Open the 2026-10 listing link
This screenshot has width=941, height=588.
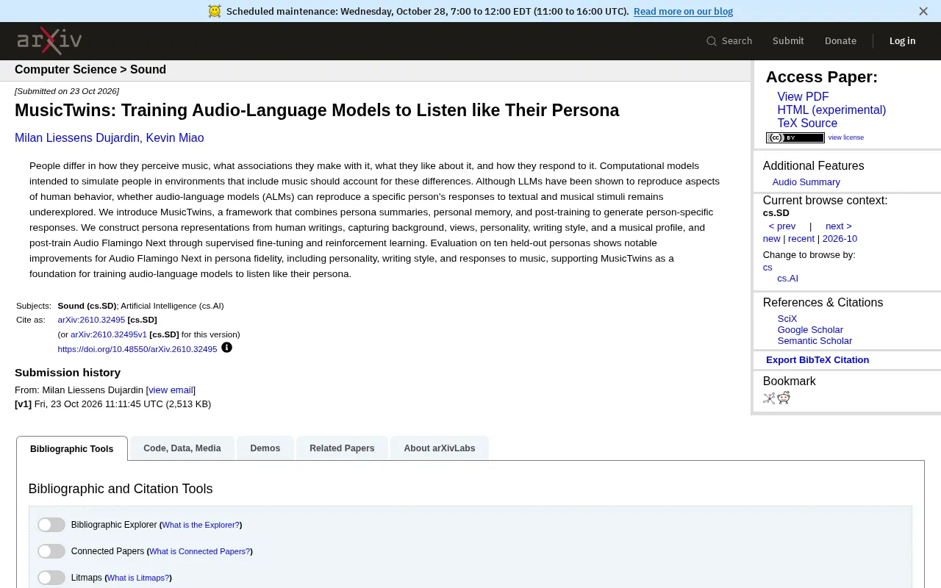840,239
